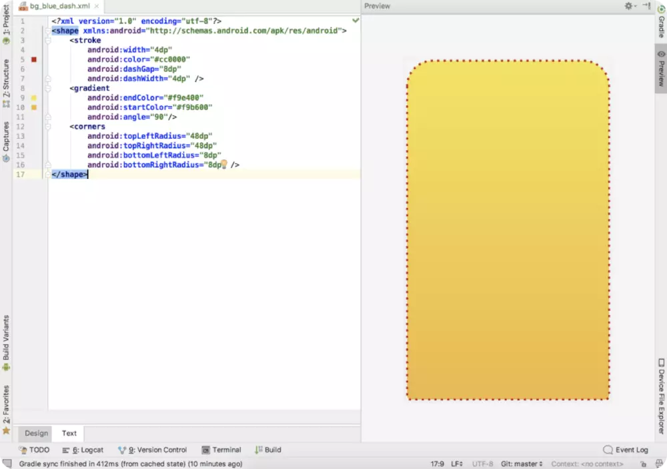The width and height of the screenshot is (667, 469).
Task: Open the Build Variants tool window
Action: click(x=6, y=343)
